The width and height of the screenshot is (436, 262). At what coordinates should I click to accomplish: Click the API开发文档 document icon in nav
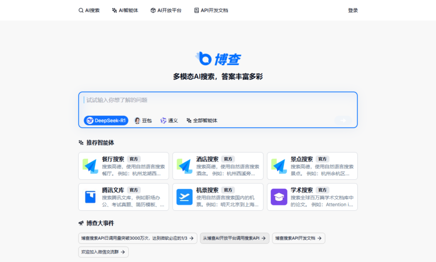(196, 10)
